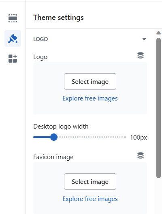The height and width of the screenshot is (214, 162).
Task: Click the Theme settings heading
Action: (x=58, y=17)
